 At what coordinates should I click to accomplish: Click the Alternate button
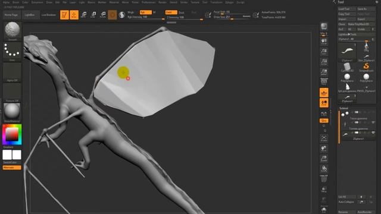coord(12,168)
